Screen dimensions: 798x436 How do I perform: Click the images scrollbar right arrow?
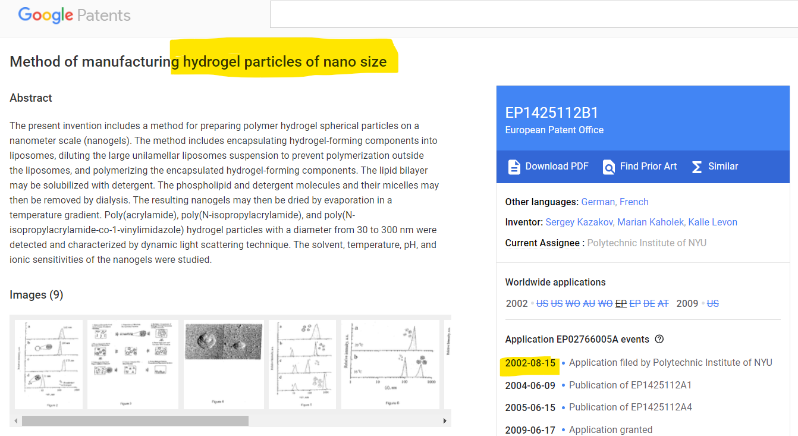445,421
